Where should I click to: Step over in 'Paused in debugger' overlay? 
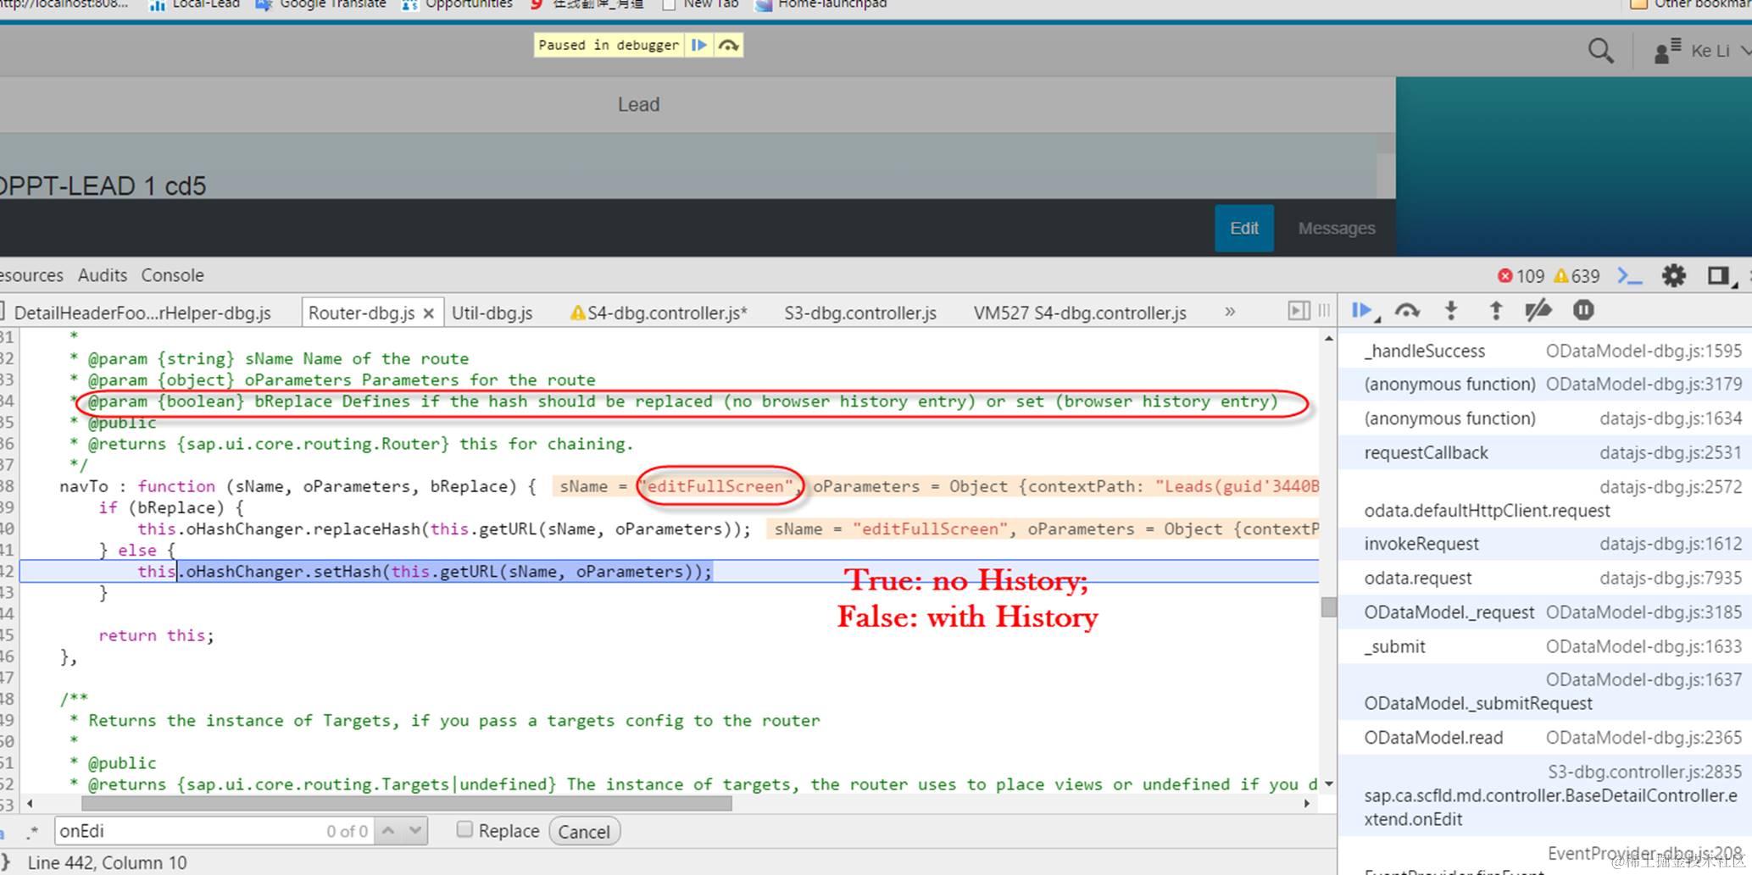click(x=728, y=45)
